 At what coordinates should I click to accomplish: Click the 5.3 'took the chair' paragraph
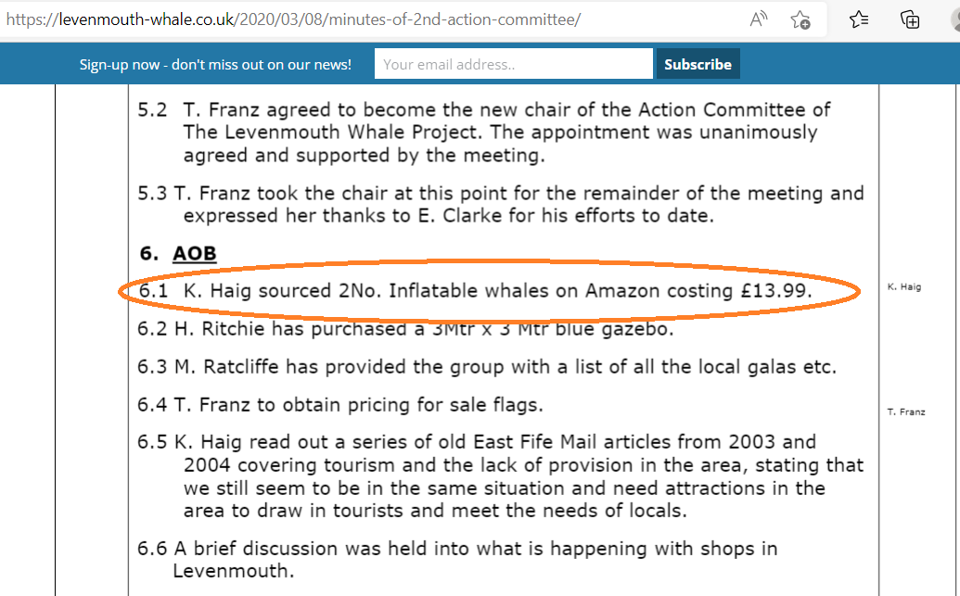pos(500,204)
